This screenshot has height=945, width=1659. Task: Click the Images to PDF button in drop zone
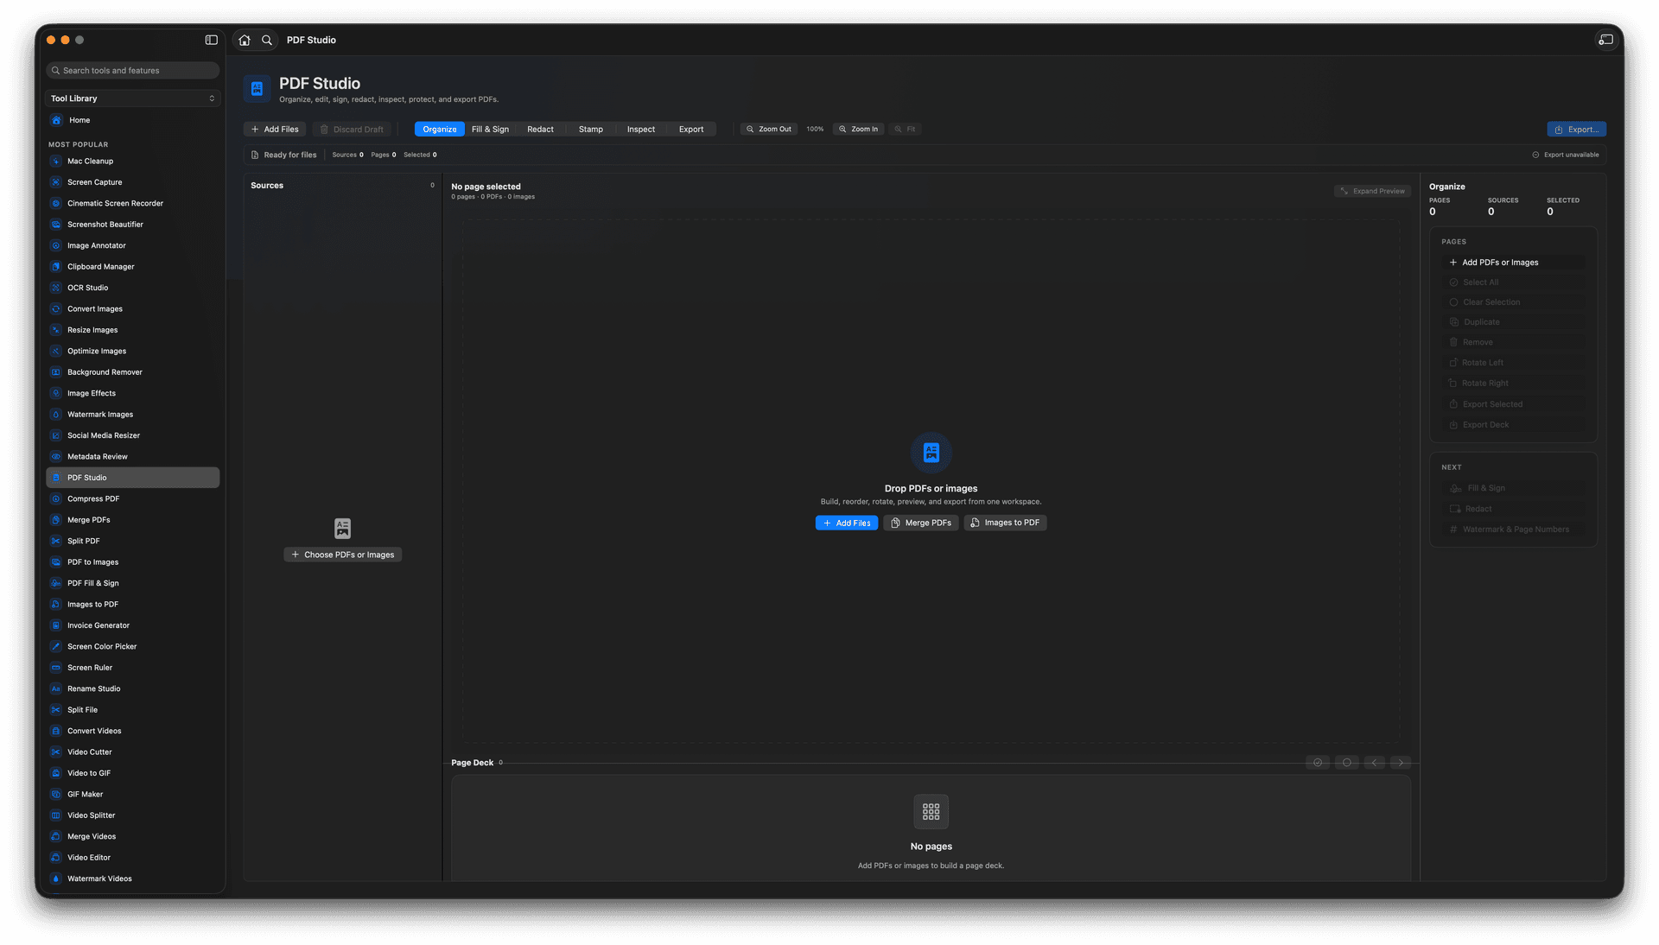[x=1005, y=523]
